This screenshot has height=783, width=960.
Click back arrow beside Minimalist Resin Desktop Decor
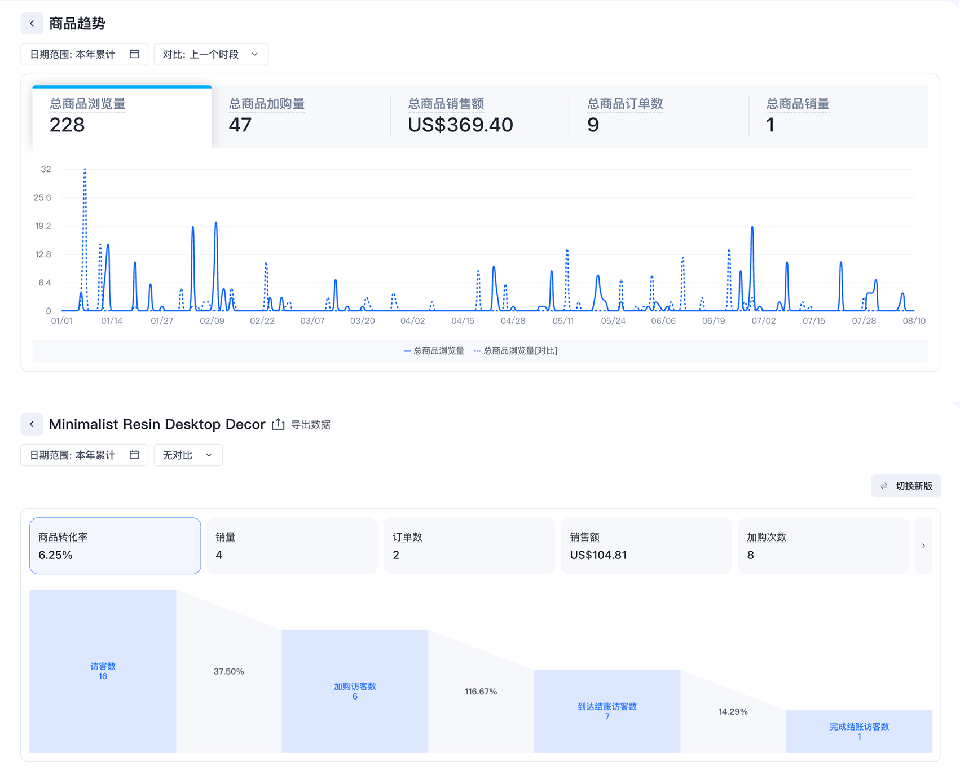click(x=32, y=424)
